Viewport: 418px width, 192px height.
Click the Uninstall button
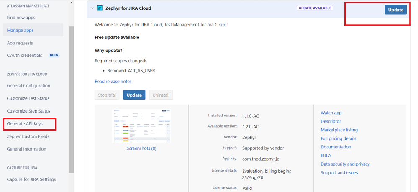pyautogui.click(x=161, y=95)
